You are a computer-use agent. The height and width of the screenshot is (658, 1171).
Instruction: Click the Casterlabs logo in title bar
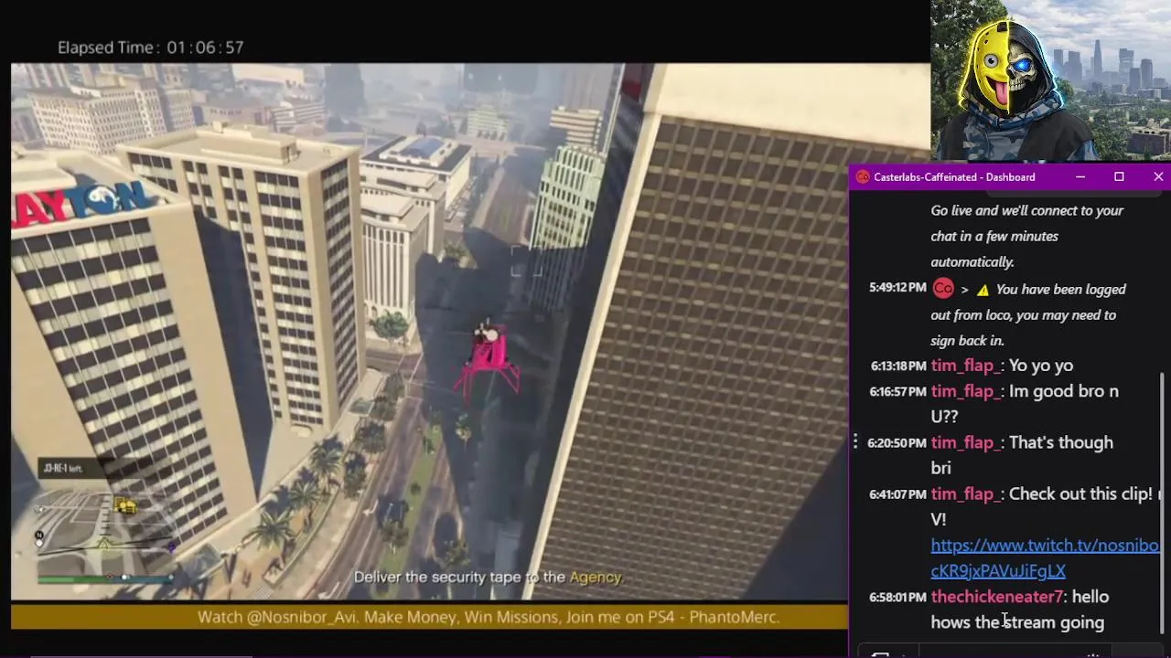pyautogui.click(x=862, y=177)
